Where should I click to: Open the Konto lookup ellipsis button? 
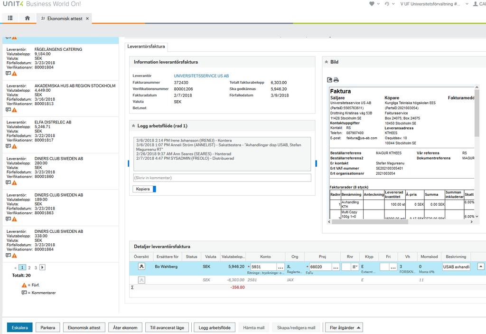[280, 267]
